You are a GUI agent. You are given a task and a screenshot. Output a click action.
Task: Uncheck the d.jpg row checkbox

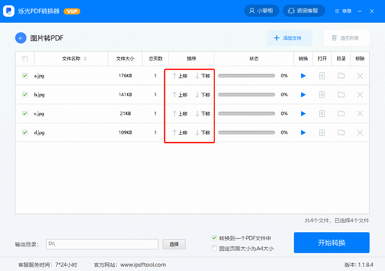[25, 132]
